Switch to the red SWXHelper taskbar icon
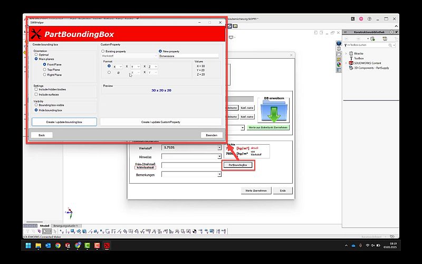422x264 pixels. pyautogui.click(x=107, y=246)
